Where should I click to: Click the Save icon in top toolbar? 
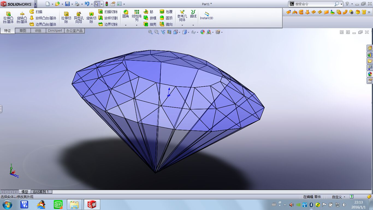pyautogui.click(x=67, y=4)
